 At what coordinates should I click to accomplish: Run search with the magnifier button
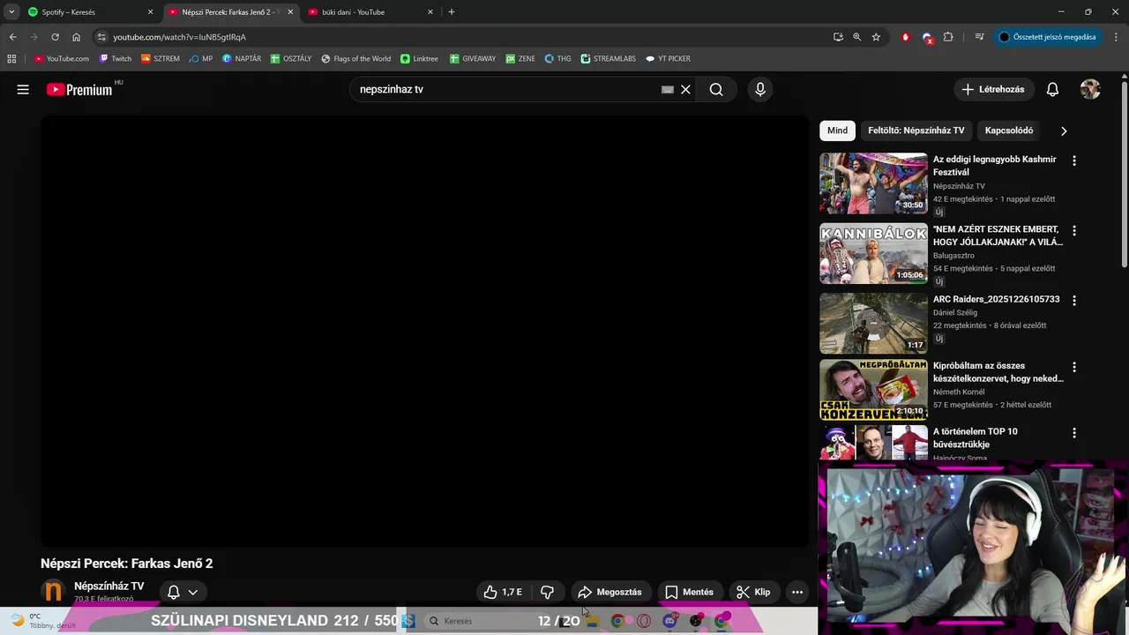[x=716, y=89]
